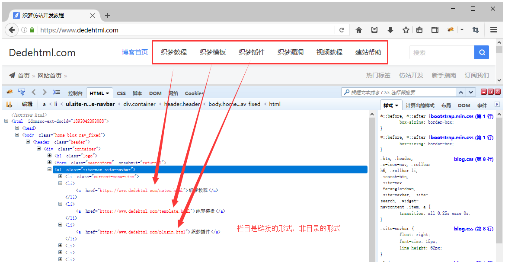Click the blue site search magnifier button
The height and width of the screenshot is (262, 505).
click(481, 52)
